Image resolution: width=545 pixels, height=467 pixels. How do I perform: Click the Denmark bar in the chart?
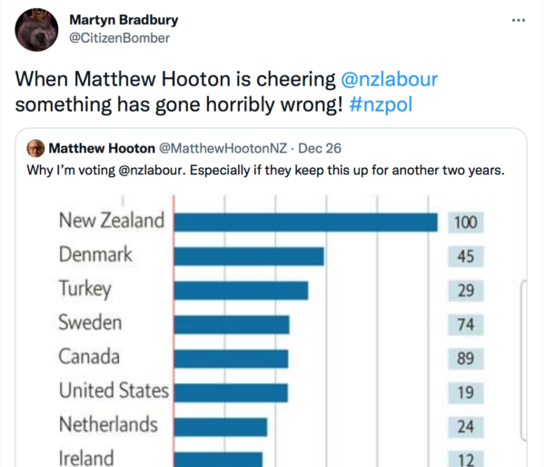tap(248, 255)
